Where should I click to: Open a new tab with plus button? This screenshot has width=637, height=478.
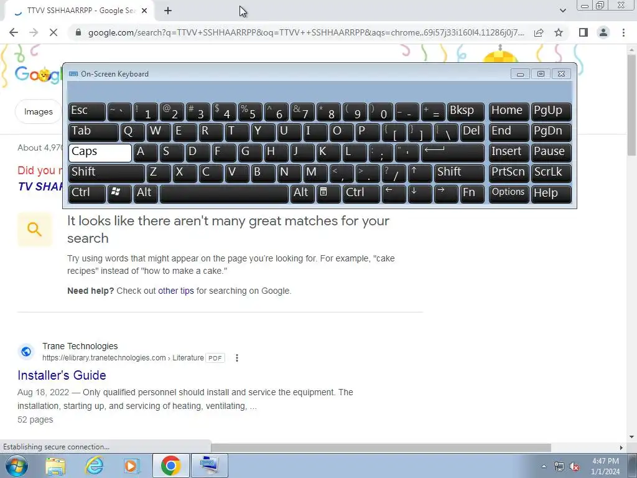click(x=168, y=11)
